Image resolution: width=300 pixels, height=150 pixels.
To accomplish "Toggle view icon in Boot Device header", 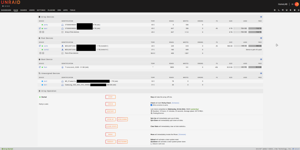I will [261, 59].
